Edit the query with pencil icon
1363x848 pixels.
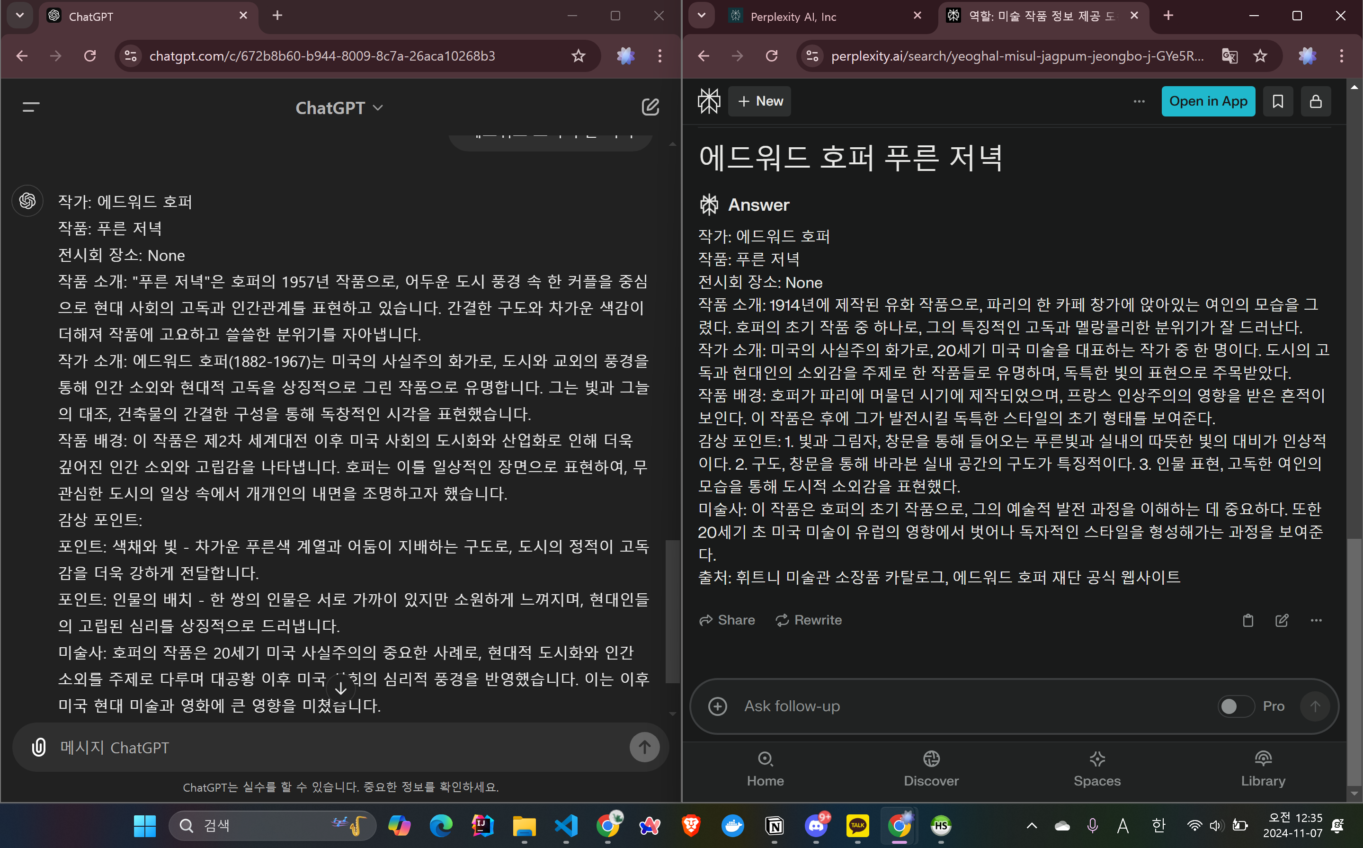click(1282, 620)
